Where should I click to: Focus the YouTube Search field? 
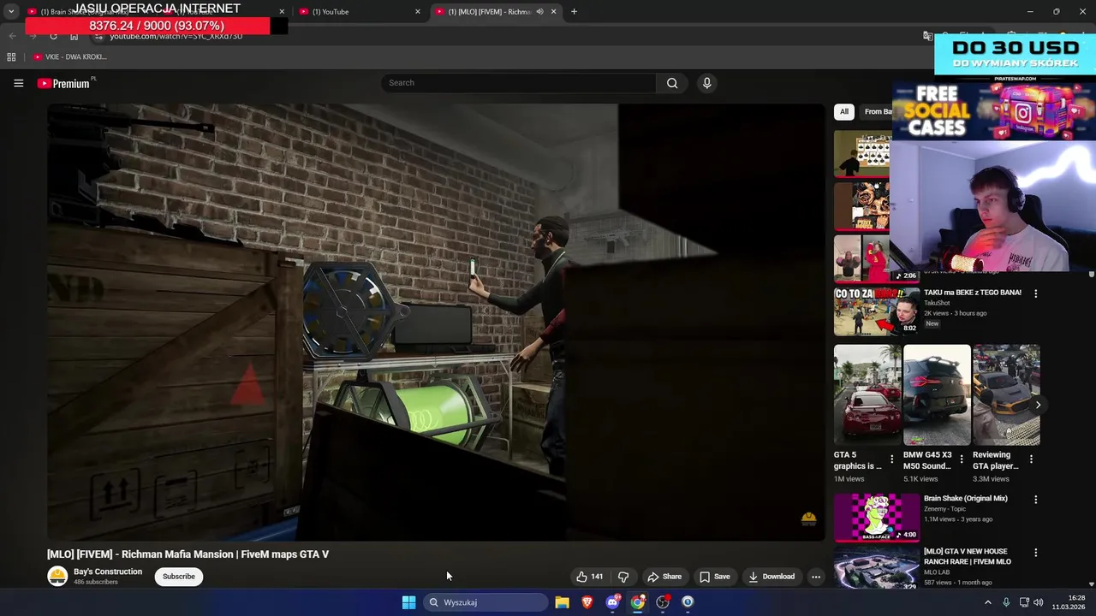tap(519, 83)
